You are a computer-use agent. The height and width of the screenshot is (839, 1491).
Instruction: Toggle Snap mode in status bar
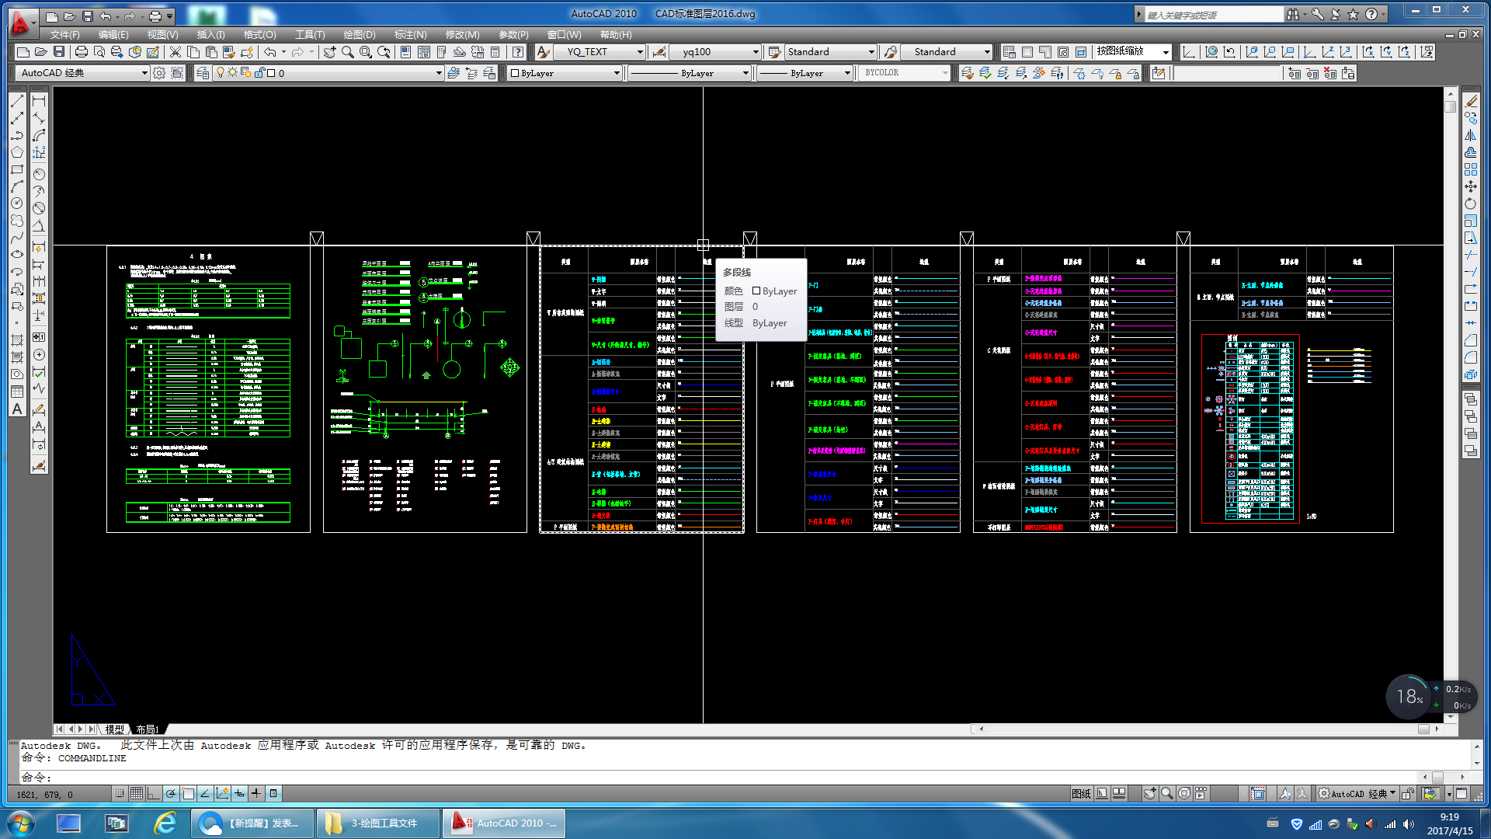(119, 793)
